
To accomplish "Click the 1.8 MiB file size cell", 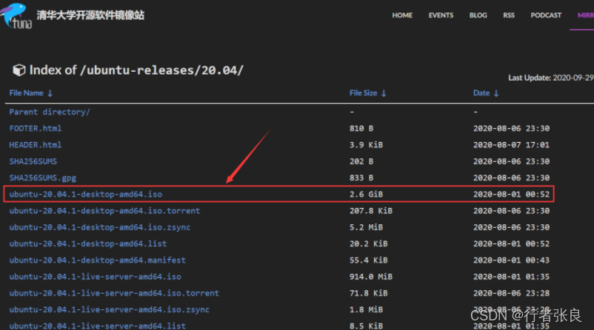I will pos(366,309).
